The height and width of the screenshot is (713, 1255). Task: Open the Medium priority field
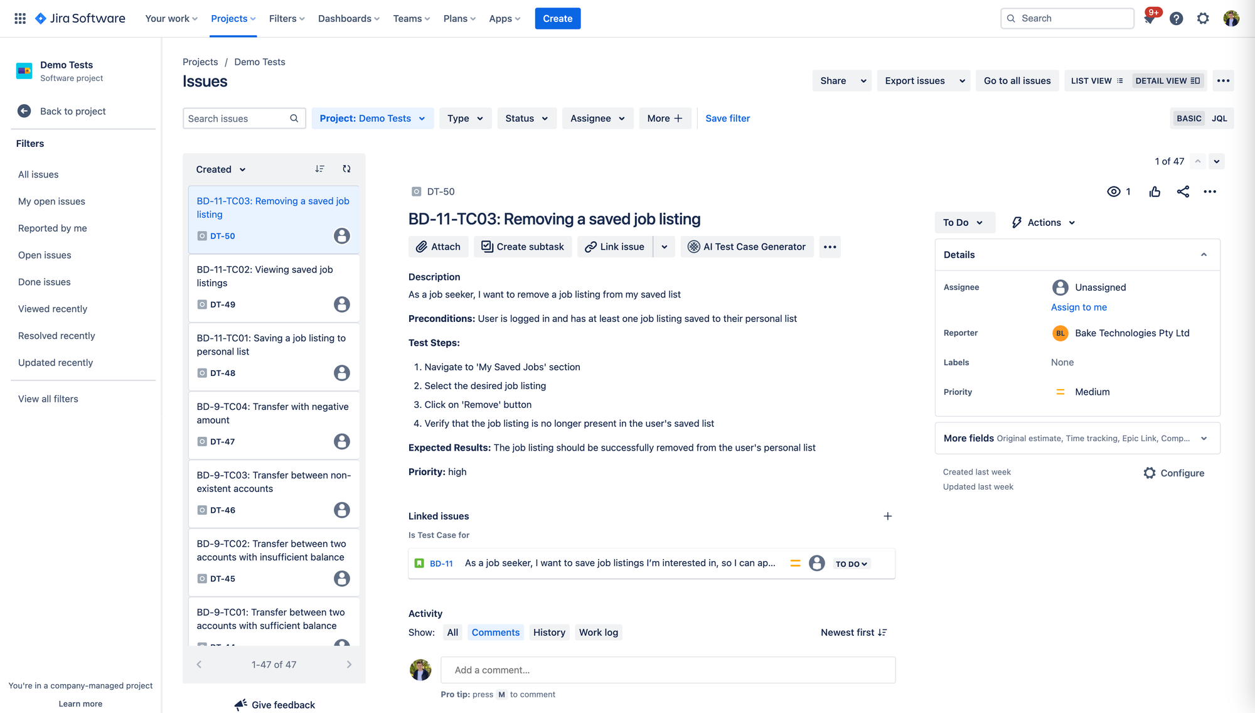pyautogui.click(x=1092, y=392)
